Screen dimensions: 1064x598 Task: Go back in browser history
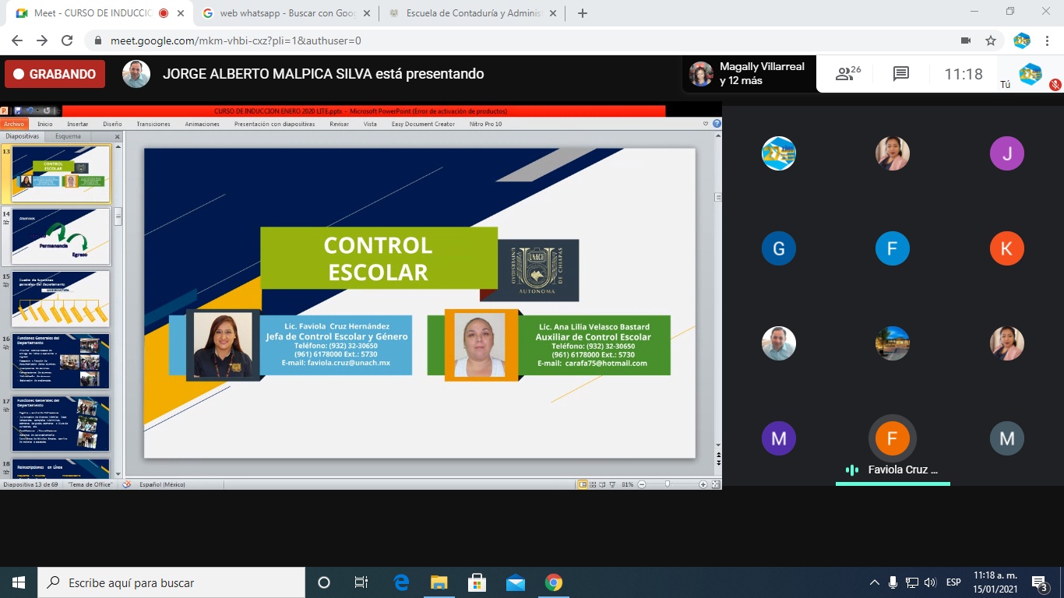[x=17, y=40]
